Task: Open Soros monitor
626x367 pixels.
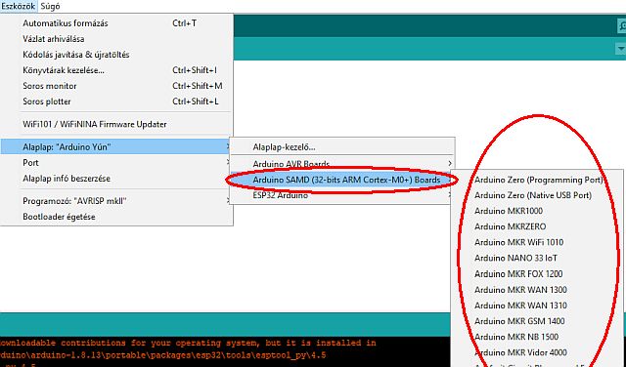Action: pyautogui.click(x=116, y=86)
